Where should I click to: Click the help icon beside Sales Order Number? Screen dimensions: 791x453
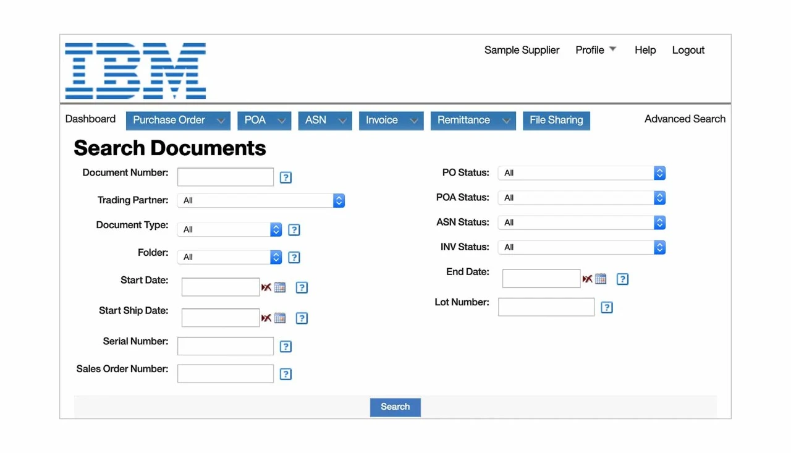(x=286, y=374)
